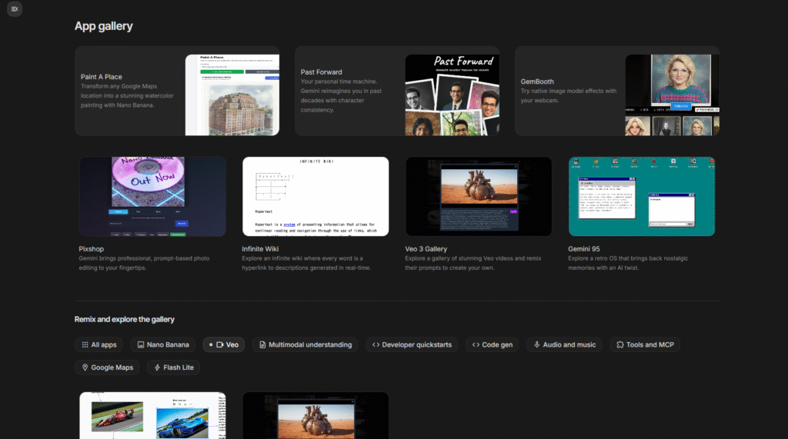
Task: Click the map pin icon in Google Maps chip
Action: [x=85, y=367]
